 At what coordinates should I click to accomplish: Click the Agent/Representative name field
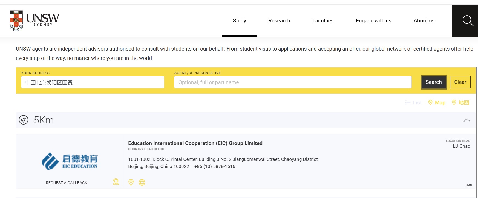tap(293, 82)
